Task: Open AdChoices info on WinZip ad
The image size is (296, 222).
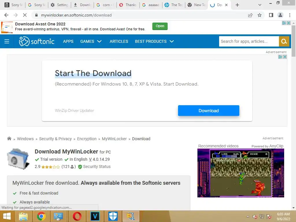Action: tap(280, 57)
